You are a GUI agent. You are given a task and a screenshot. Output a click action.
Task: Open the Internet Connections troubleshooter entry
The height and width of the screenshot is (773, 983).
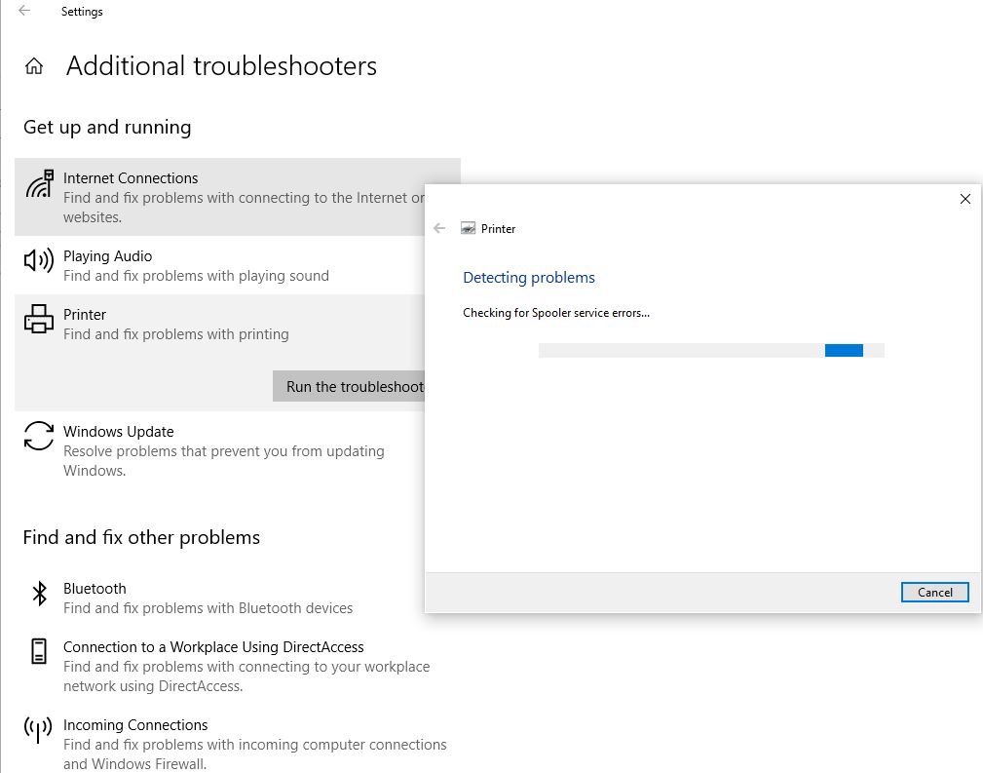(x=238, y=197)
